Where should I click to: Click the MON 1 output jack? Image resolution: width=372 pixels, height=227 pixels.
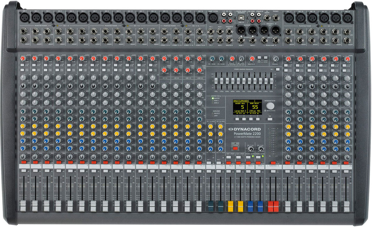click(241, 40)
